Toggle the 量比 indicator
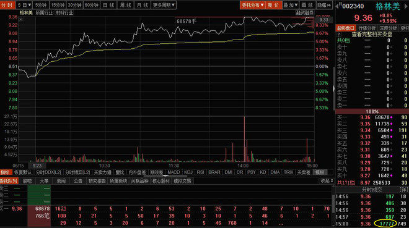This screenshot has height=228, width=409. click(120, 172)
